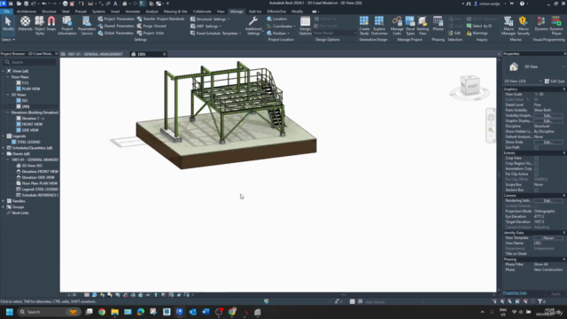This screenshot has width=567, height=319.
Task: Open the Windows Start menu
Action: point(10,312)
